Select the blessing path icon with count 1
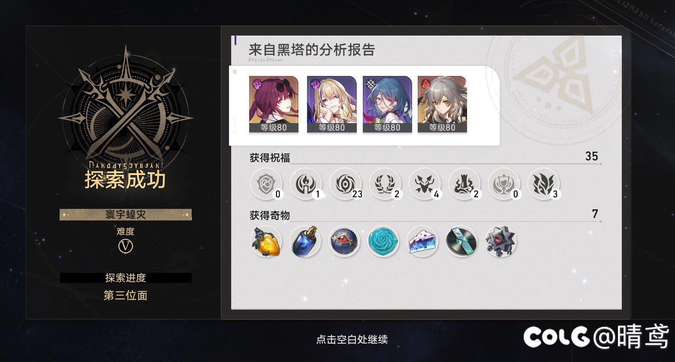The height and width of the screenshot is (362, 675). coord(306,184)
